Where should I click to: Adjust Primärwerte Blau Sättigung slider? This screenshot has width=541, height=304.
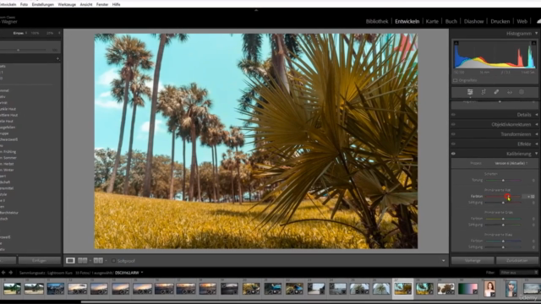coord(503,247)
